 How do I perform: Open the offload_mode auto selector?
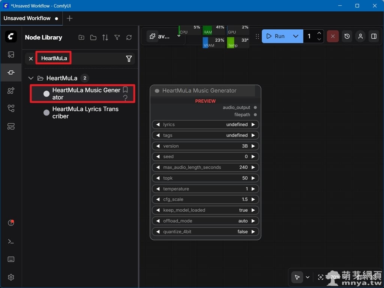coord(205,221)
